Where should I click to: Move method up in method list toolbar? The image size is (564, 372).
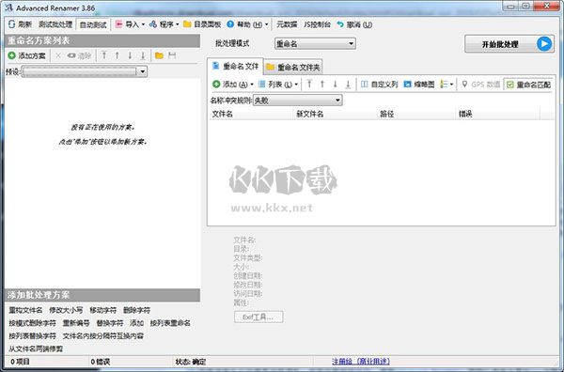click(x=117, y=55)
